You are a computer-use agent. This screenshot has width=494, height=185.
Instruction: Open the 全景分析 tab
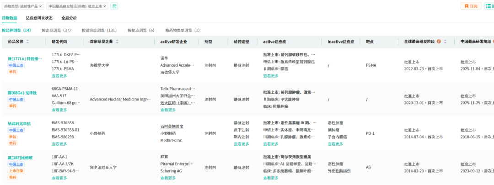pos(69,18)
